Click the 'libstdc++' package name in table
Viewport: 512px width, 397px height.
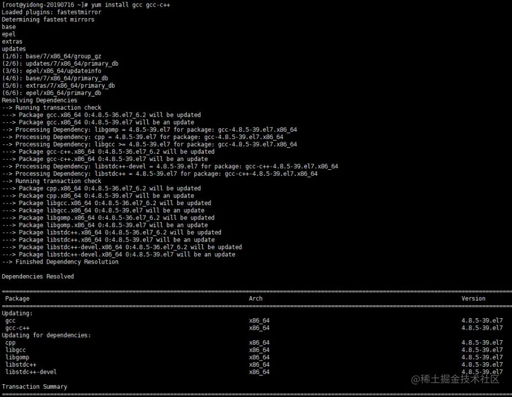(20, 364)
